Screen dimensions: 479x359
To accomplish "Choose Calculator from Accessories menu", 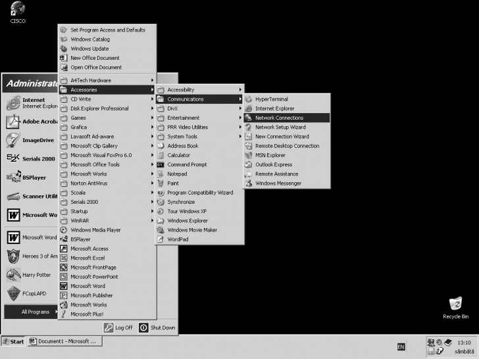I will coord(178,155).
